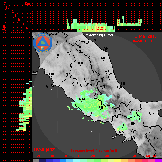Select the LT city label
Viewport: 162px width, 162px height.
point(90,113)
